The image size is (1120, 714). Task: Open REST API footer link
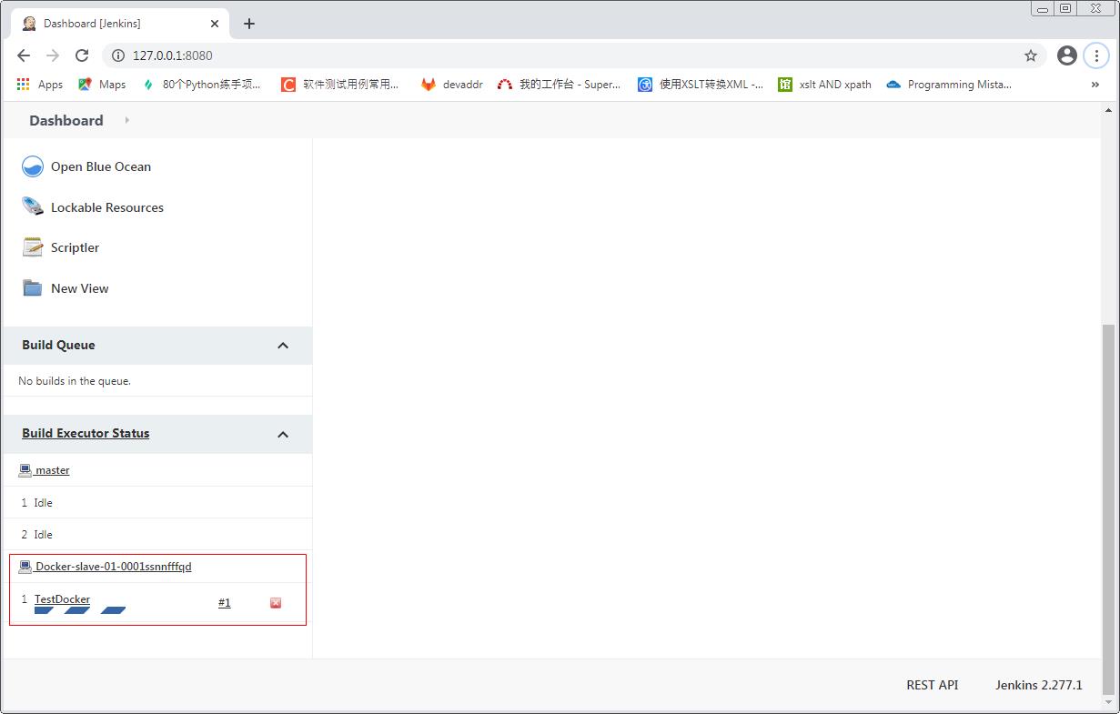(x=933, y=685)
